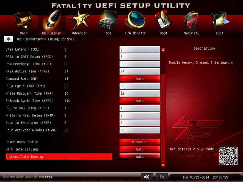Select the Write to Read Delay (tWTR) label
The image size is (243, 182).
(x=30, y=115)
